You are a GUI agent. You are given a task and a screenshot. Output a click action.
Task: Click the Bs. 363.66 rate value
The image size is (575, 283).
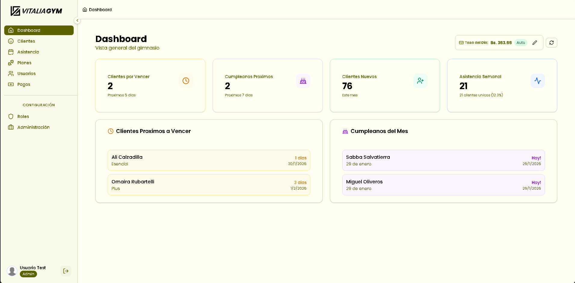click(x=501, y=43)
